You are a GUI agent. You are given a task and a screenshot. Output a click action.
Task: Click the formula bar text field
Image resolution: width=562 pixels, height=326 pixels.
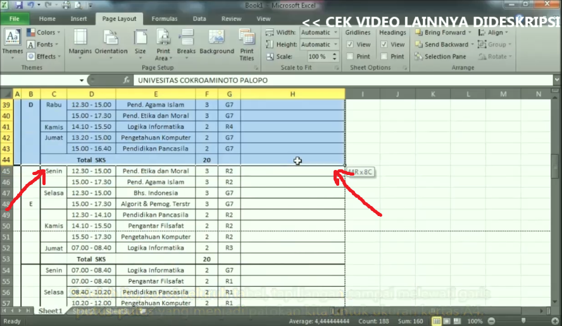(342, 80)
